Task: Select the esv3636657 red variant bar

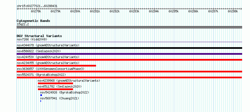Action: click(x=129, y=72)
